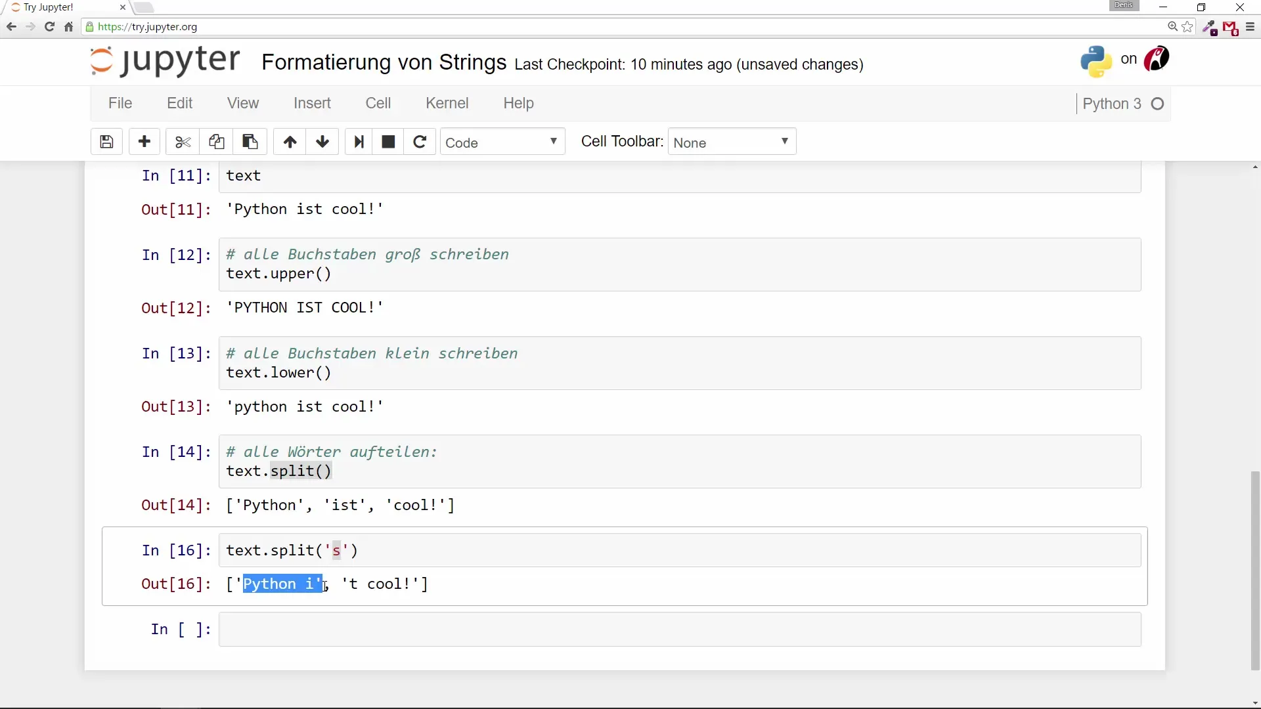Interrupt the kernel with the stop icon
The height and width of the screenshot is (709, 1261).
(x=388, y=142)
